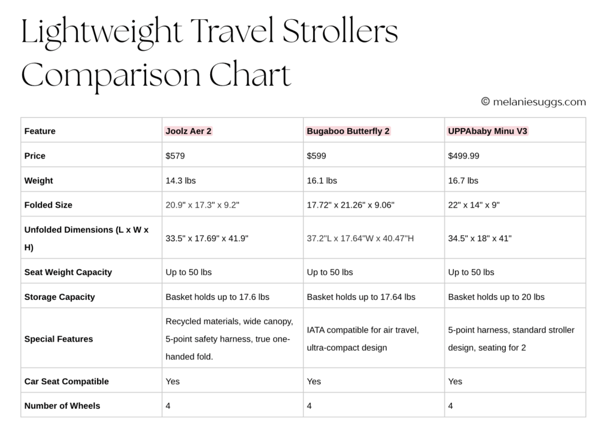
Task: Select the 37.2"L x 17.64"W x 40.47"H dimensions
Action: (360, 238)
